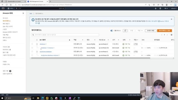Open the studytime-database-instance-1 link
This screenshot has width=178, height=100.
coord(50,55)
